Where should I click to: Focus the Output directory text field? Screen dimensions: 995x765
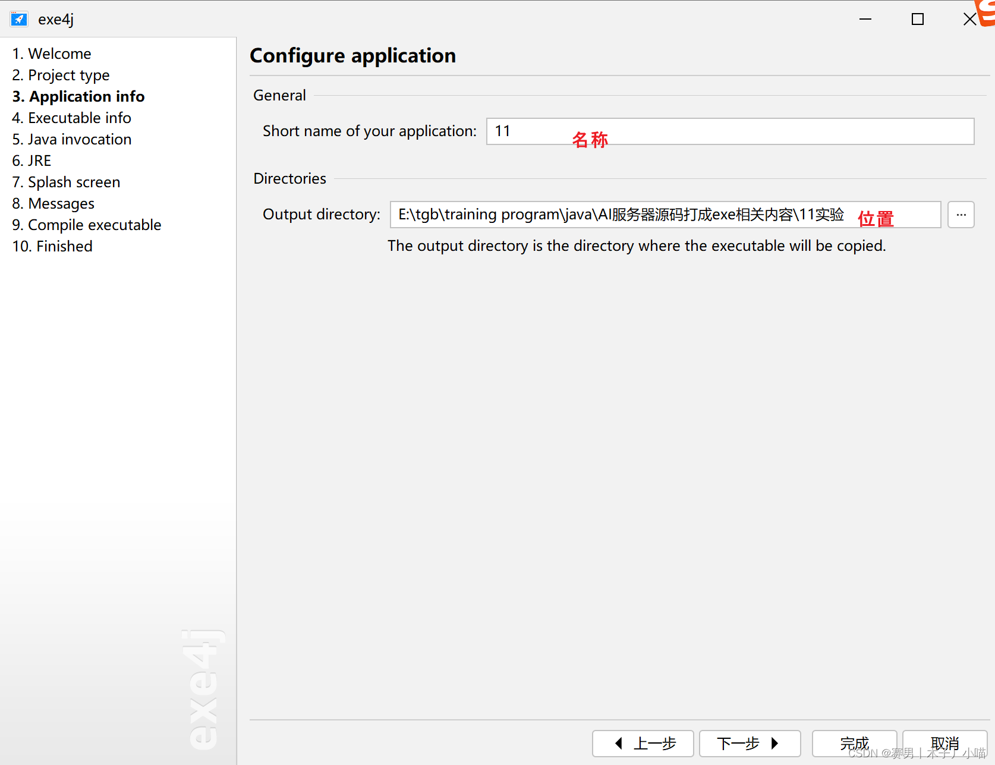point(665,215)
